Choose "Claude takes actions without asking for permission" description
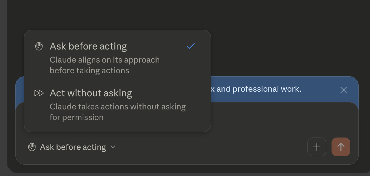The image size is (370, 176). coord(117,112)
